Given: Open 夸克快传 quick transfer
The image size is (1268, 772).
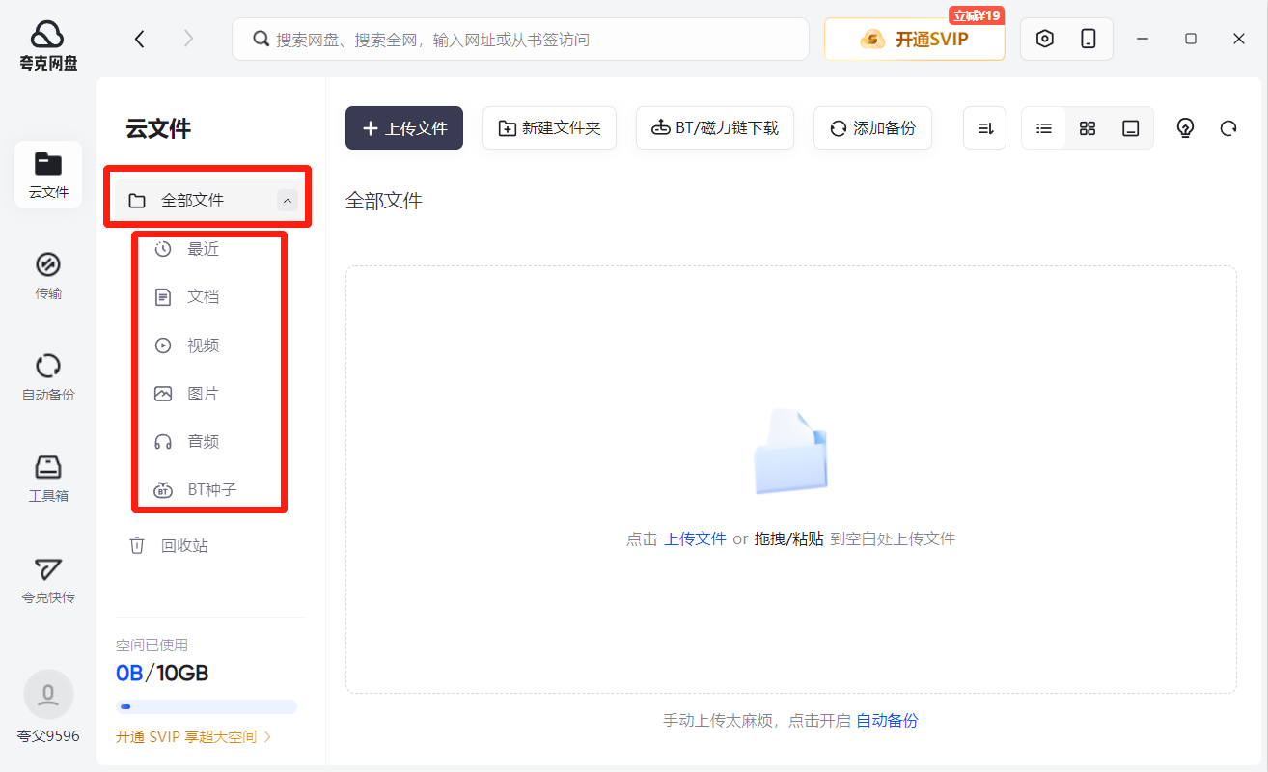Looking at the screenshot, I should point(48,580).
